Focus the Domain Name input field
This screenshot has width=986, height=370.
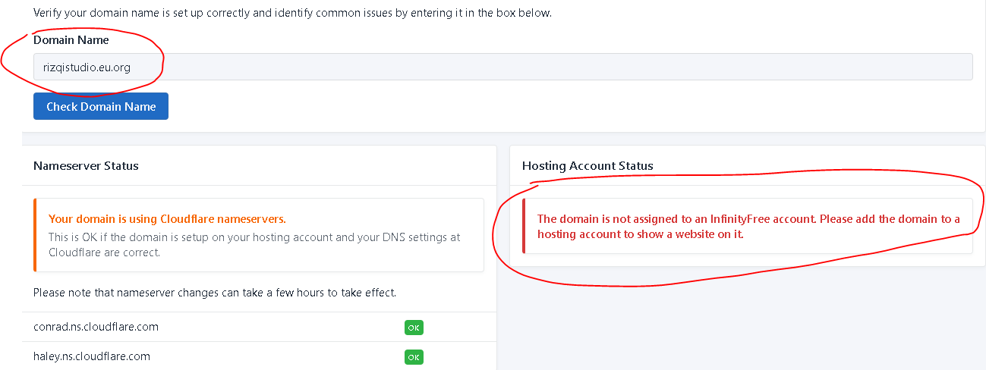point(501,67)
